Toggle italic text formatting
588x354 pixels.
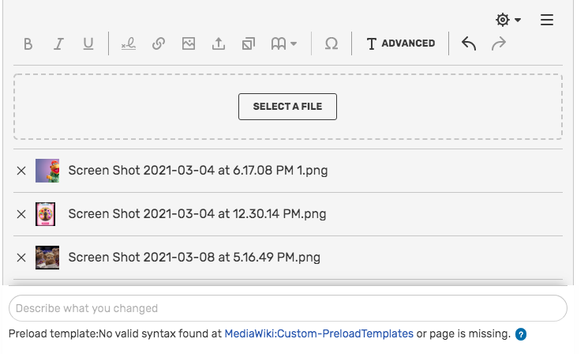58,44
